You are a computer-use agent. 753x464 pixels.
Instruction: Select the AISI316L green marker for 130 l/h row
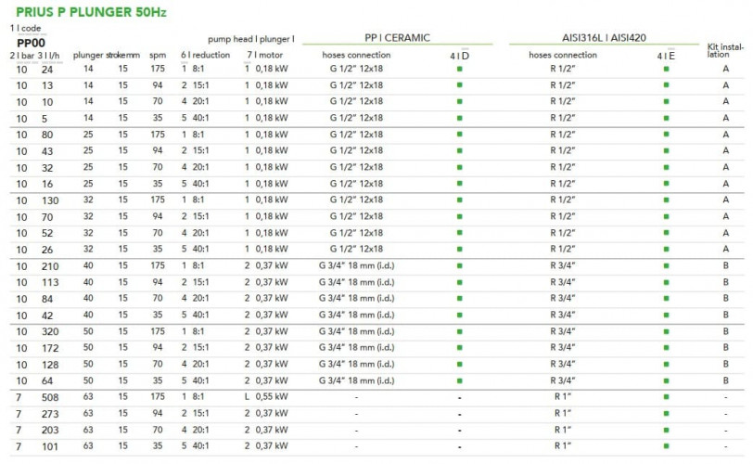[x=666, y=200]
